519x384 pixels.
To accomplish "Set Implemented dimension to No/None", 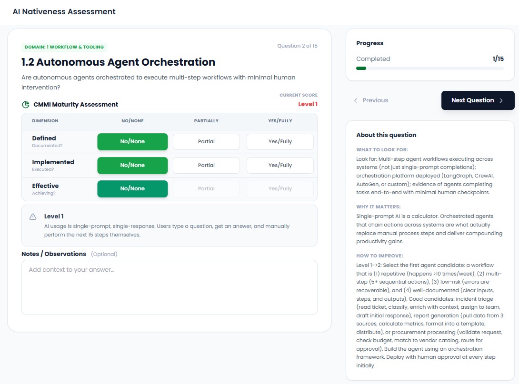I will coord(132,166).
